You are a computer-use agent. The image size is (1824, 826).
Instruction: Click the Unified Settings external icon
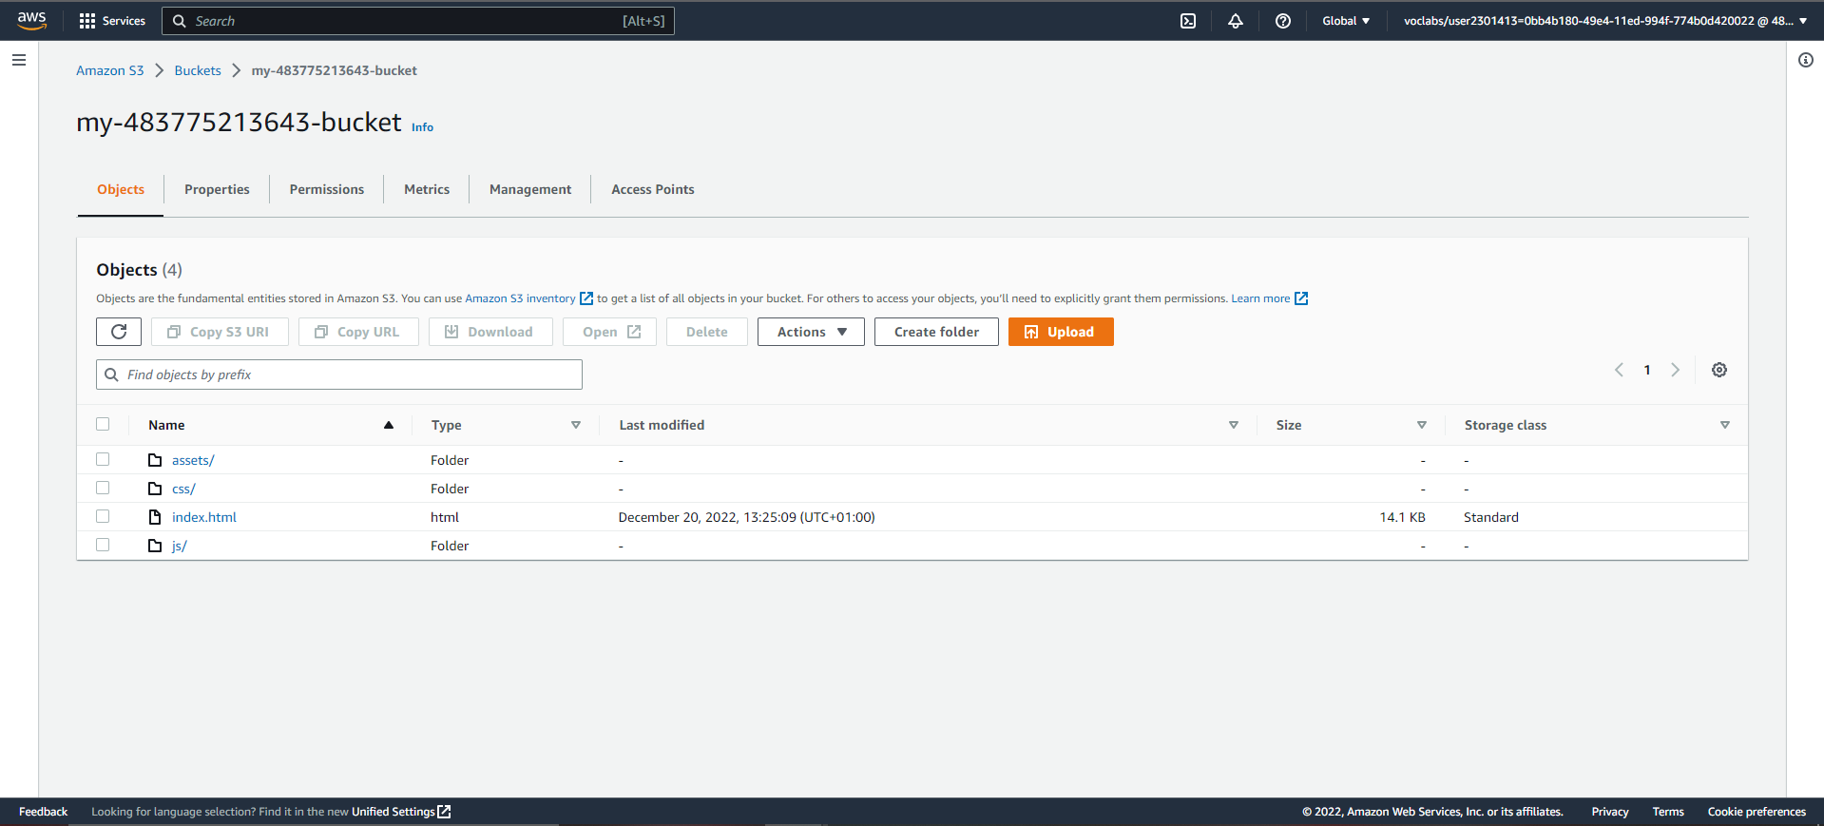pos(444,812)
